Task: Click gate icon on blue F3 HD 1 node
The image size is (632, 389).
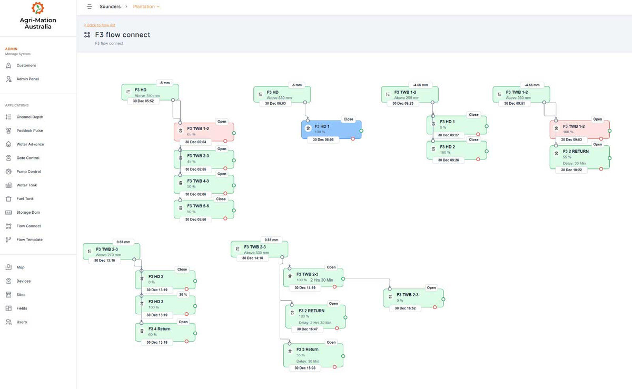Action: point(308,128)
